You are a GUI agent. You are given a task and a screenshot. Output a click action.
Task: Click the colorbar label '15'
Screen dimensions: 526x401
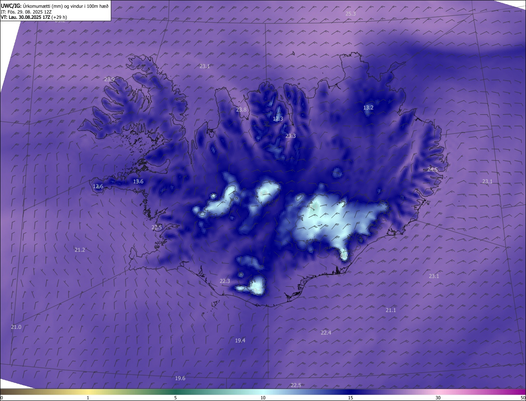point(351,398)
